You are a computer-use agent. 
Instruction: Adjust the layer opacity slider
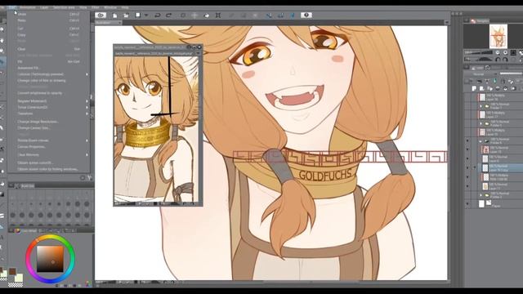pyautogui.click(x=511, y=74)
